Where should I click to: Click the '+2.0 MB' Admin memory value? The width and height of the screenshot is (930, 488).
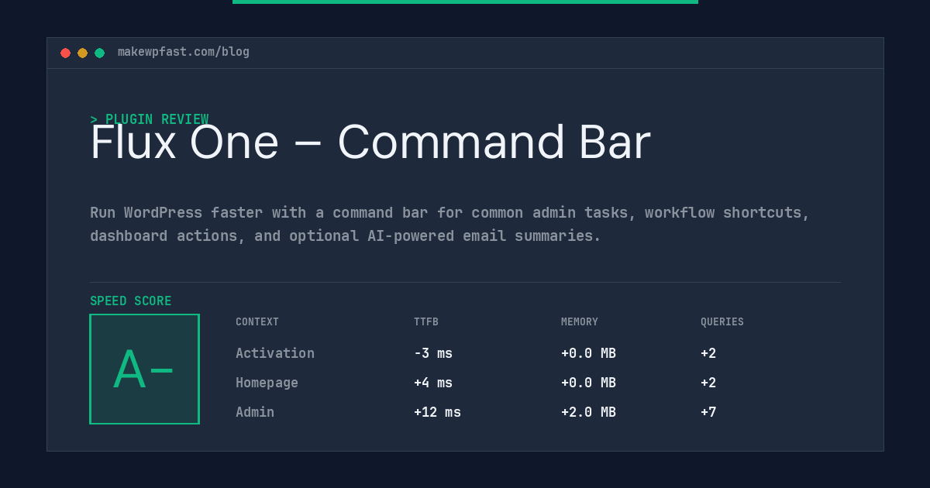(588, 412)
